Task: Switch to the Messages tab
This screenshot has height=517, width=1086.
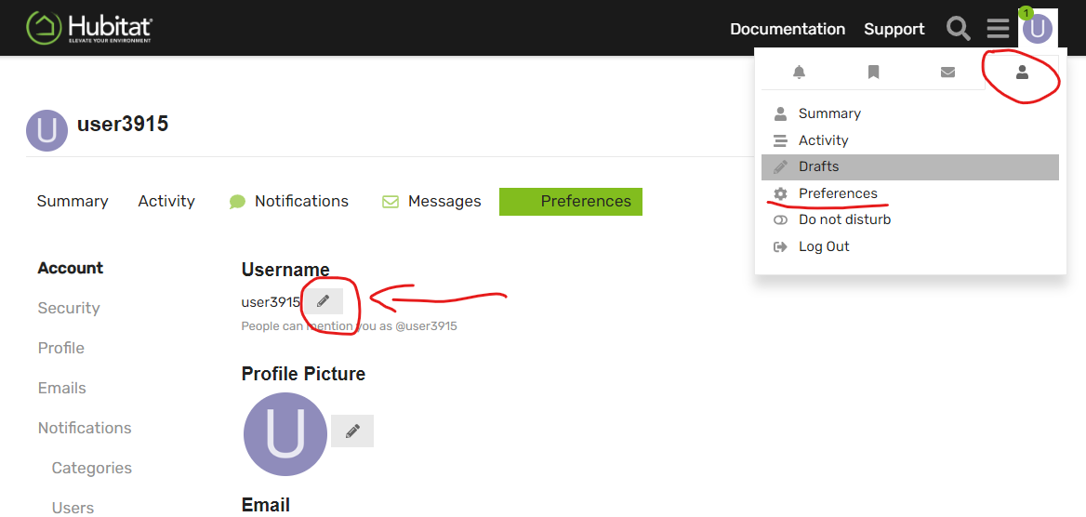Action: point(444,201)
